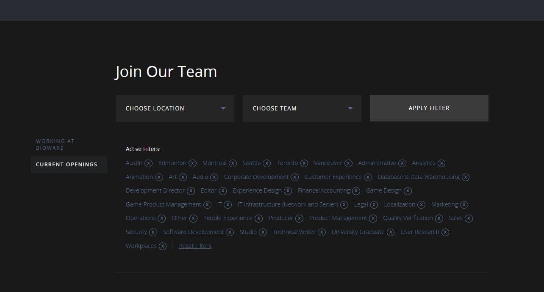Remove the Security filter x icon
This screenshot has height=292, width=544.
click(153, 232)
